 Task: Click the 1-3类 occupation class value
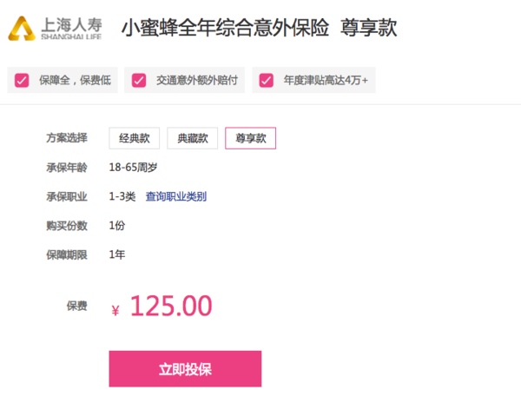click(x=122, y=196)
